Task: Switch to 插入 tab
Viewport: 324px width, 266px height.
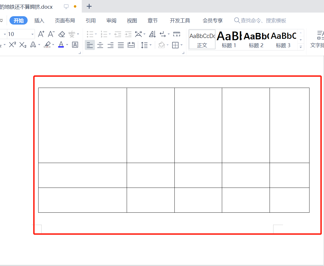Action: point(39,20)
